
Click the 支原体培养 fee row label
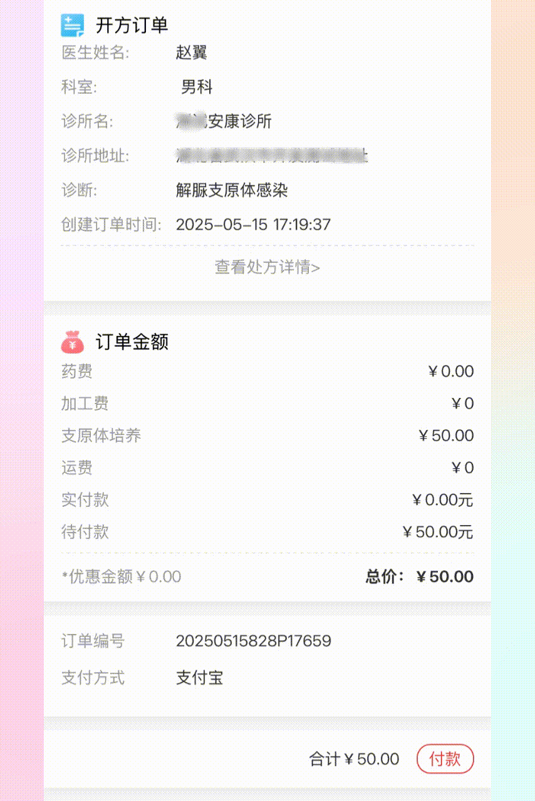(101, 436)
